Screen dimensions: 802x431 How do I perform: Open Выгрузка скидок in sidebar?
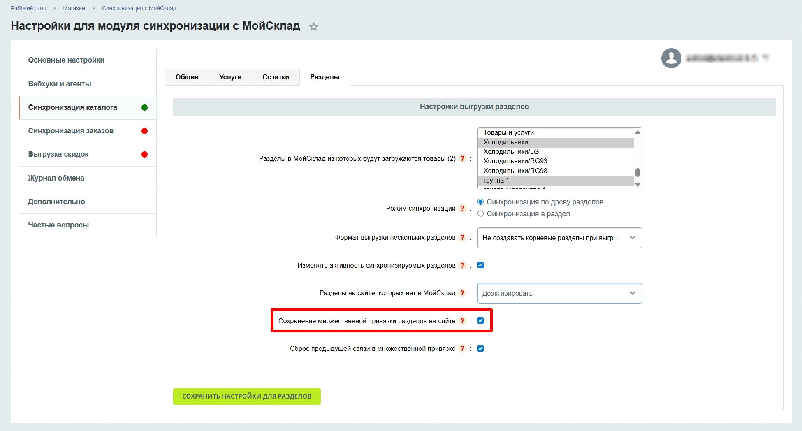coord(88,154)
